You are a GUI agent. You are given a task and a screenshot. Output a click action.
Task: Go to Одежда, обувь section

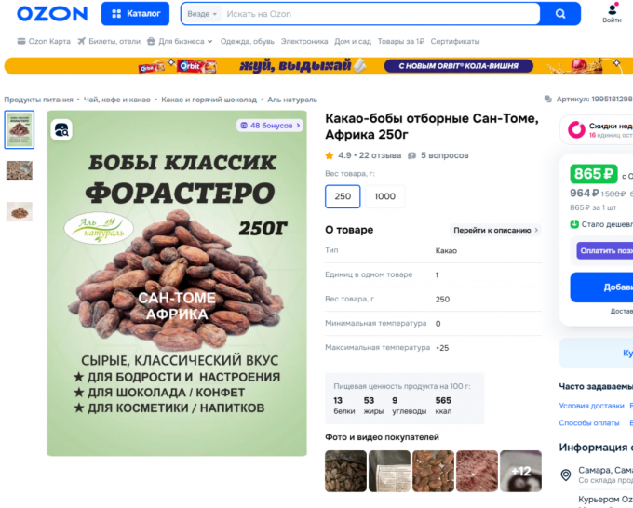click(x=247, y=41)
